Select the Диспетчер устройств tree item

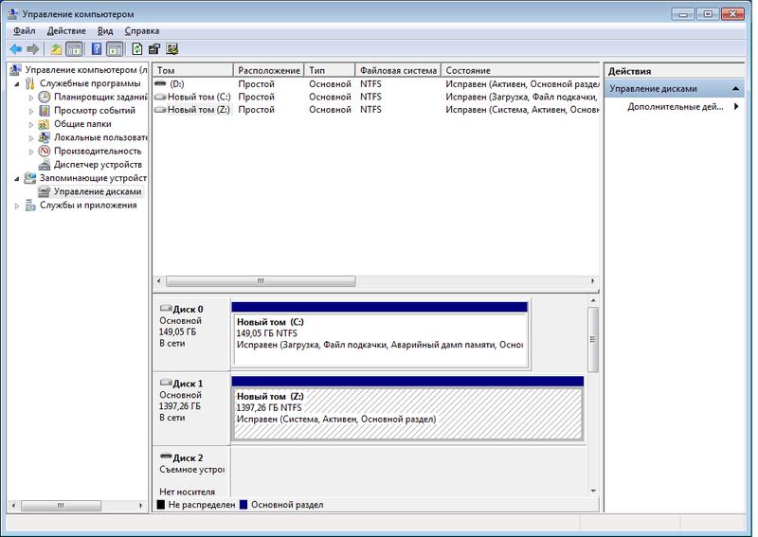click(x=98, y=165)
